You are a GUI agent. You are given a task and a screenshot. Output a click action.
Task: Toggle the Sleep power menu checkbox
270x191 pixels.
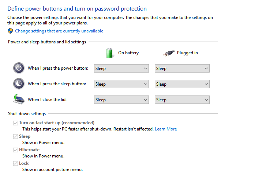tap(15, 136)
